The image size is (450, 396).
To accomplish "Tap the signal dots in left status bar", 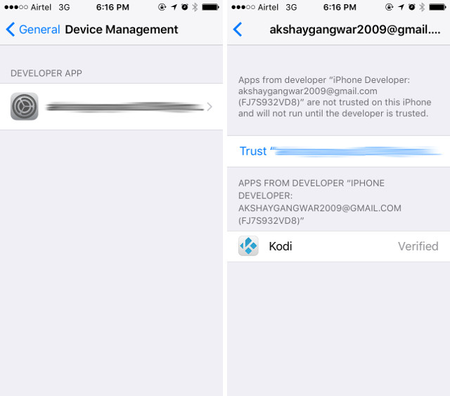I will (x=16, y=7).
